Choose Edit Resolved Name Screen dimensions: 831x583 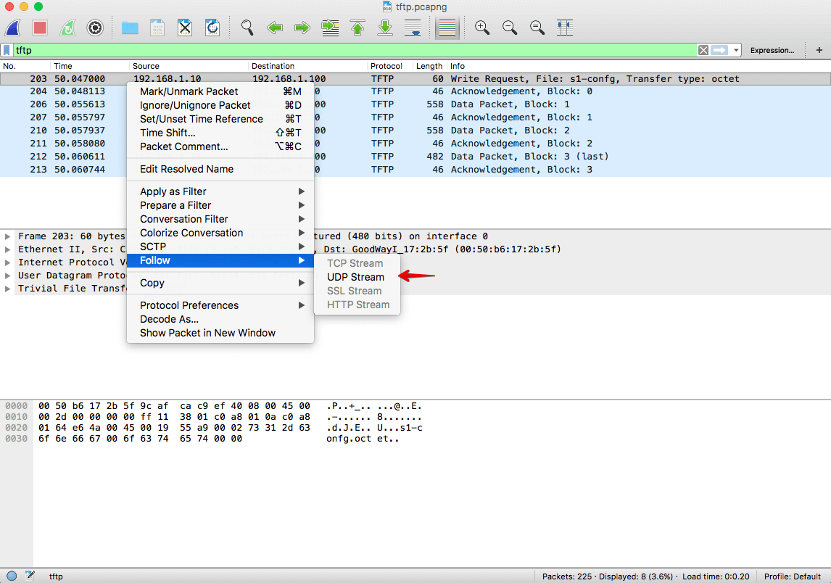coord(220,169)
